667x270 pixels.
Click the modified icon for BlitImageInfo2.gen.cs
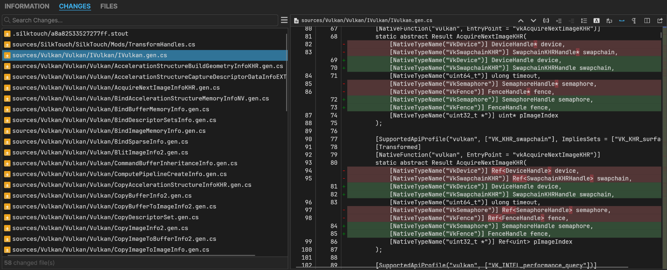pos(7,153)
